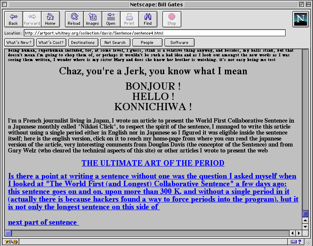Click the window size grip at bottom corner

point(308,242)
